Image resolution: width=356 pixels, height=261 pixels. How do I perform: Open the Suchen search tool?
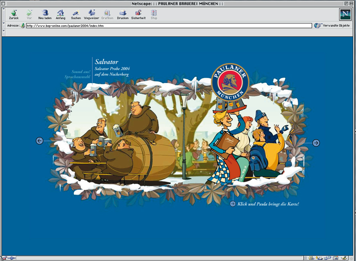[76, 14]
